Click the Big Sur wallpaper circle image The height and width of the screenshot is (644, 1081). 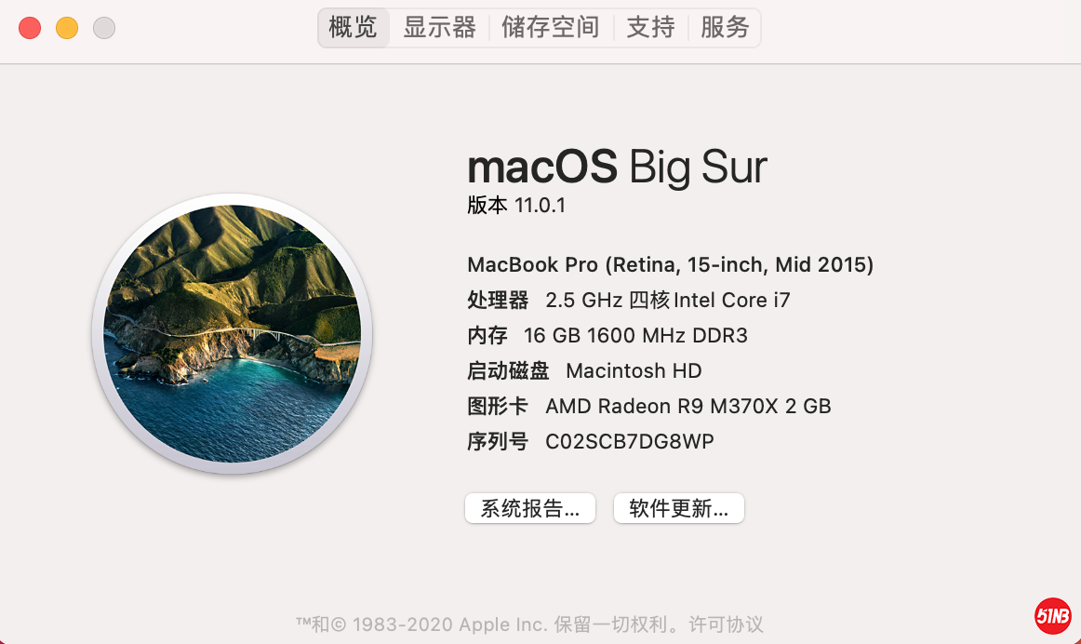click(232, 334)
